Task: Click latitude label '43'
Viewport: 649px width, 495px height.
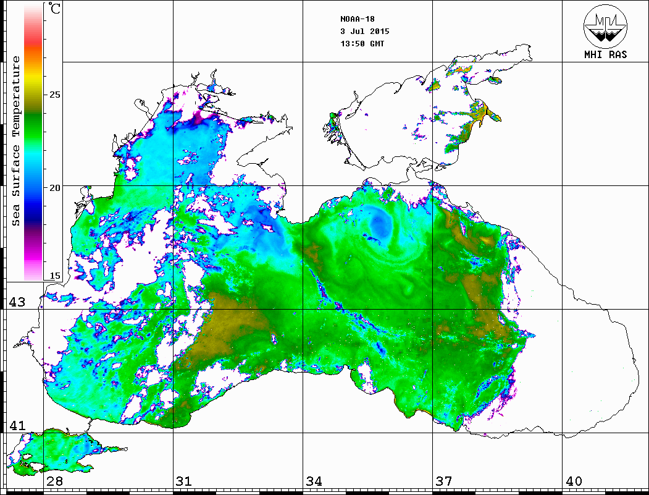Action: 17,302
